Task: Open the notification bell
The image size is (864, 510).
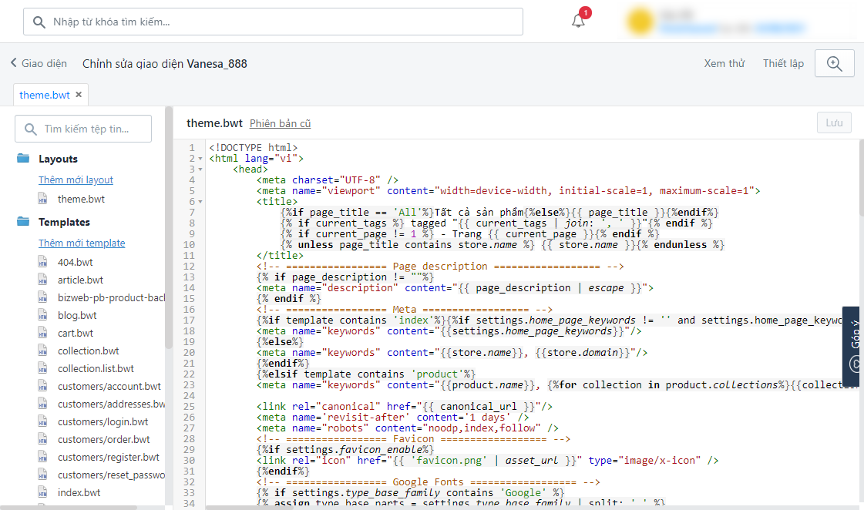Action: pos(578,21)
